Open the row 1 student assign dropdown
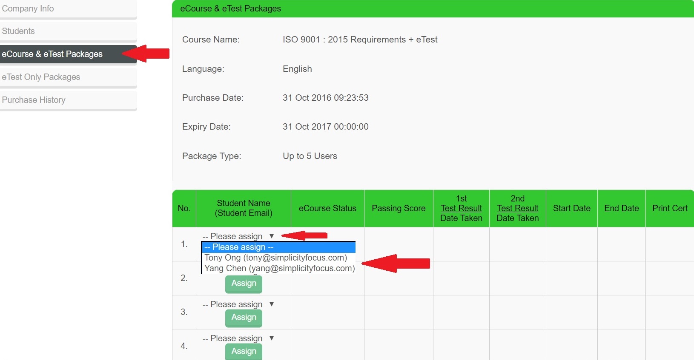 click(238, 236)
